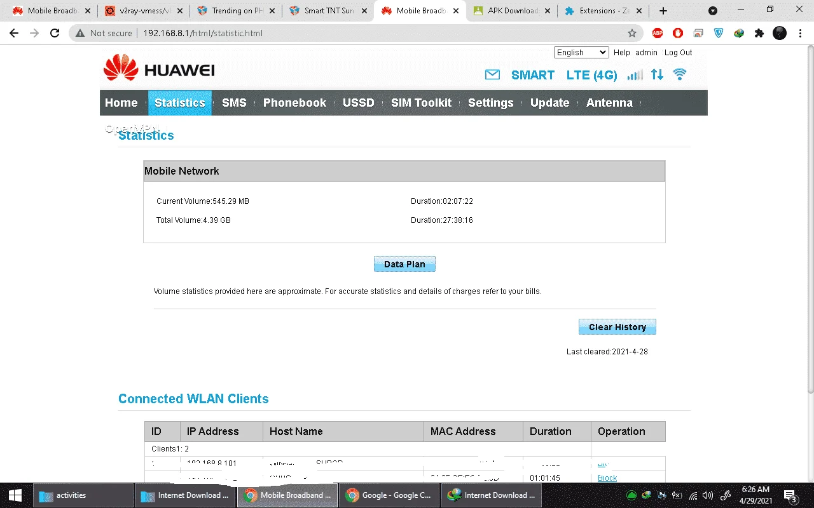Open the AdBlock Plus extension
This screenshot has height=508, width=814.
[x=658, y=33]
